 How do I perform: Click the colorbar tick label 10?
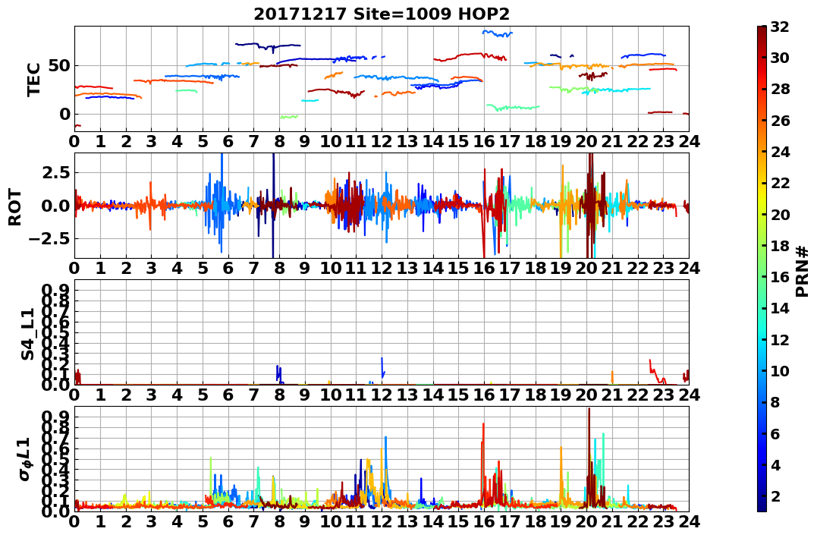click(780, 370)
